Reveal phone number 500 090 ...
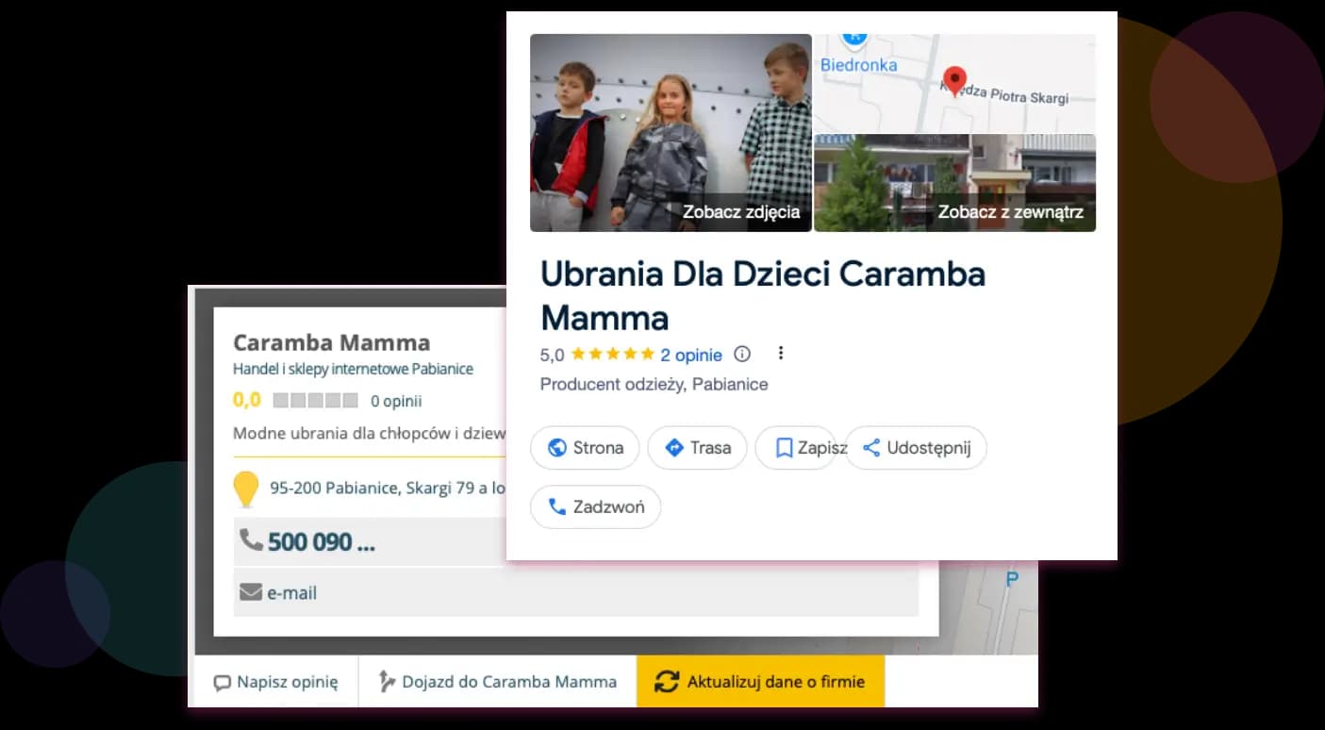This screenshot has width=1325, height=730. coord(321,542)
